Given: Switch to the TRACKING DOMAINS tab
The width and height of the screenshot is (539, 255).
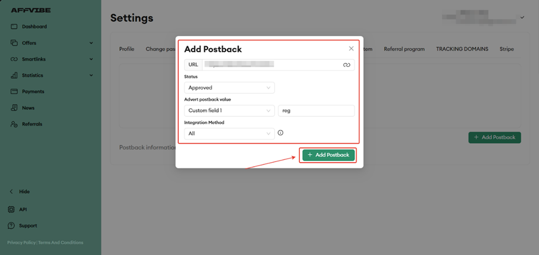Looking at the screenshot, I should pos(462,49).
